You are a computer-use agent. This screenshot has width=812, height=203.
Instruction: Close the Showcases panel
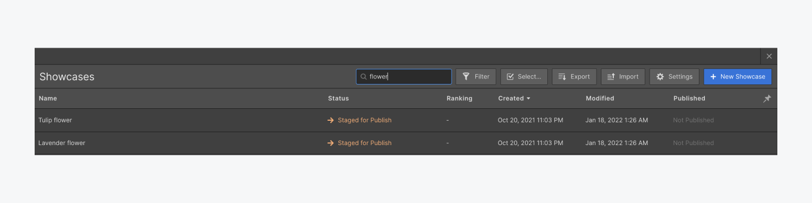[769, 56]
